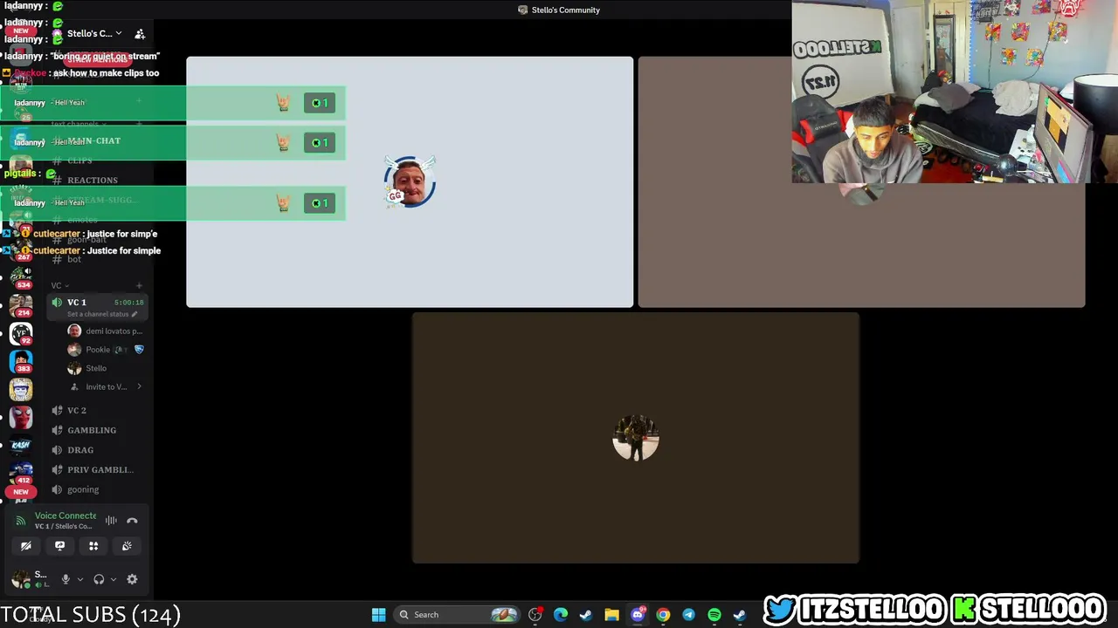Mute the microphone
This screenshot has width=1118, height=628.
[x=66, y=579]
